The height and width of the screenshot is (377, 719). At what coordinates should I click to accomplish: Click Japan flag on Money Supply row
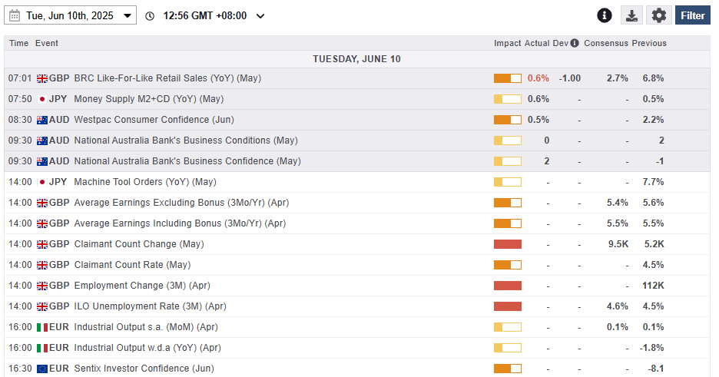pos(41,99)
